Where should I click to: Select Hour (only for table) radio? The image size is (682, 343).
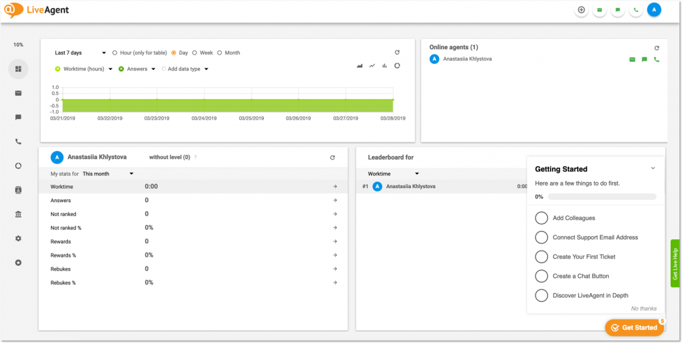115,53
